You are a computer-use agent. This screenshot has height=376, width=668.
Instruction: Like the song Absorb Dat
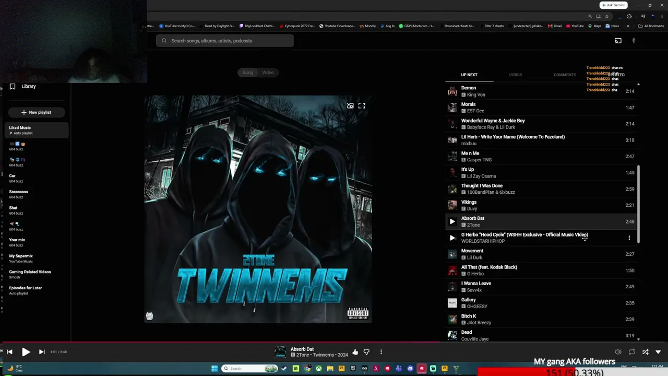pos(355,352)
